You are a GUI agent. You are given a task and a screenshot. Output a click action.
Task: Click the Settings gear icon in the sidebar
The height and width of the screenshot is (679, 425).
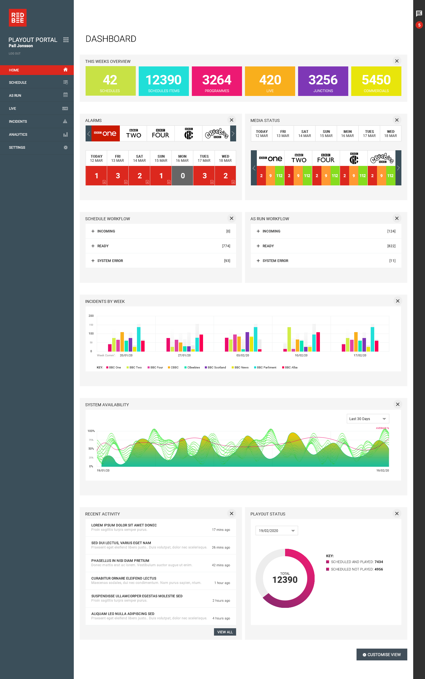(66, 147)
